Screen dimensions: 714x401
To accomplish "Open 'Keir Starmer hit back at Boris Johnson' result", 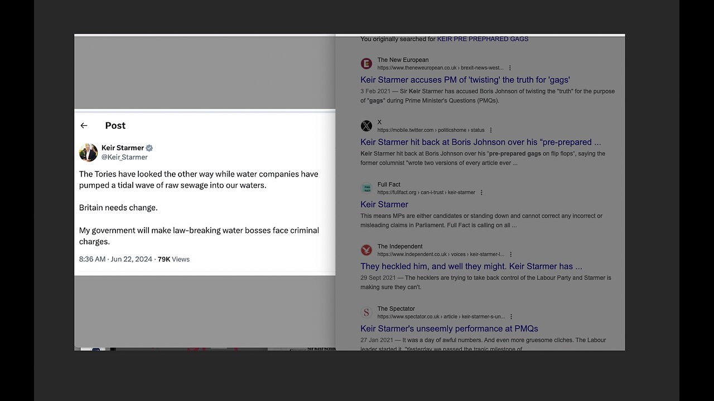I will point(481,143).
